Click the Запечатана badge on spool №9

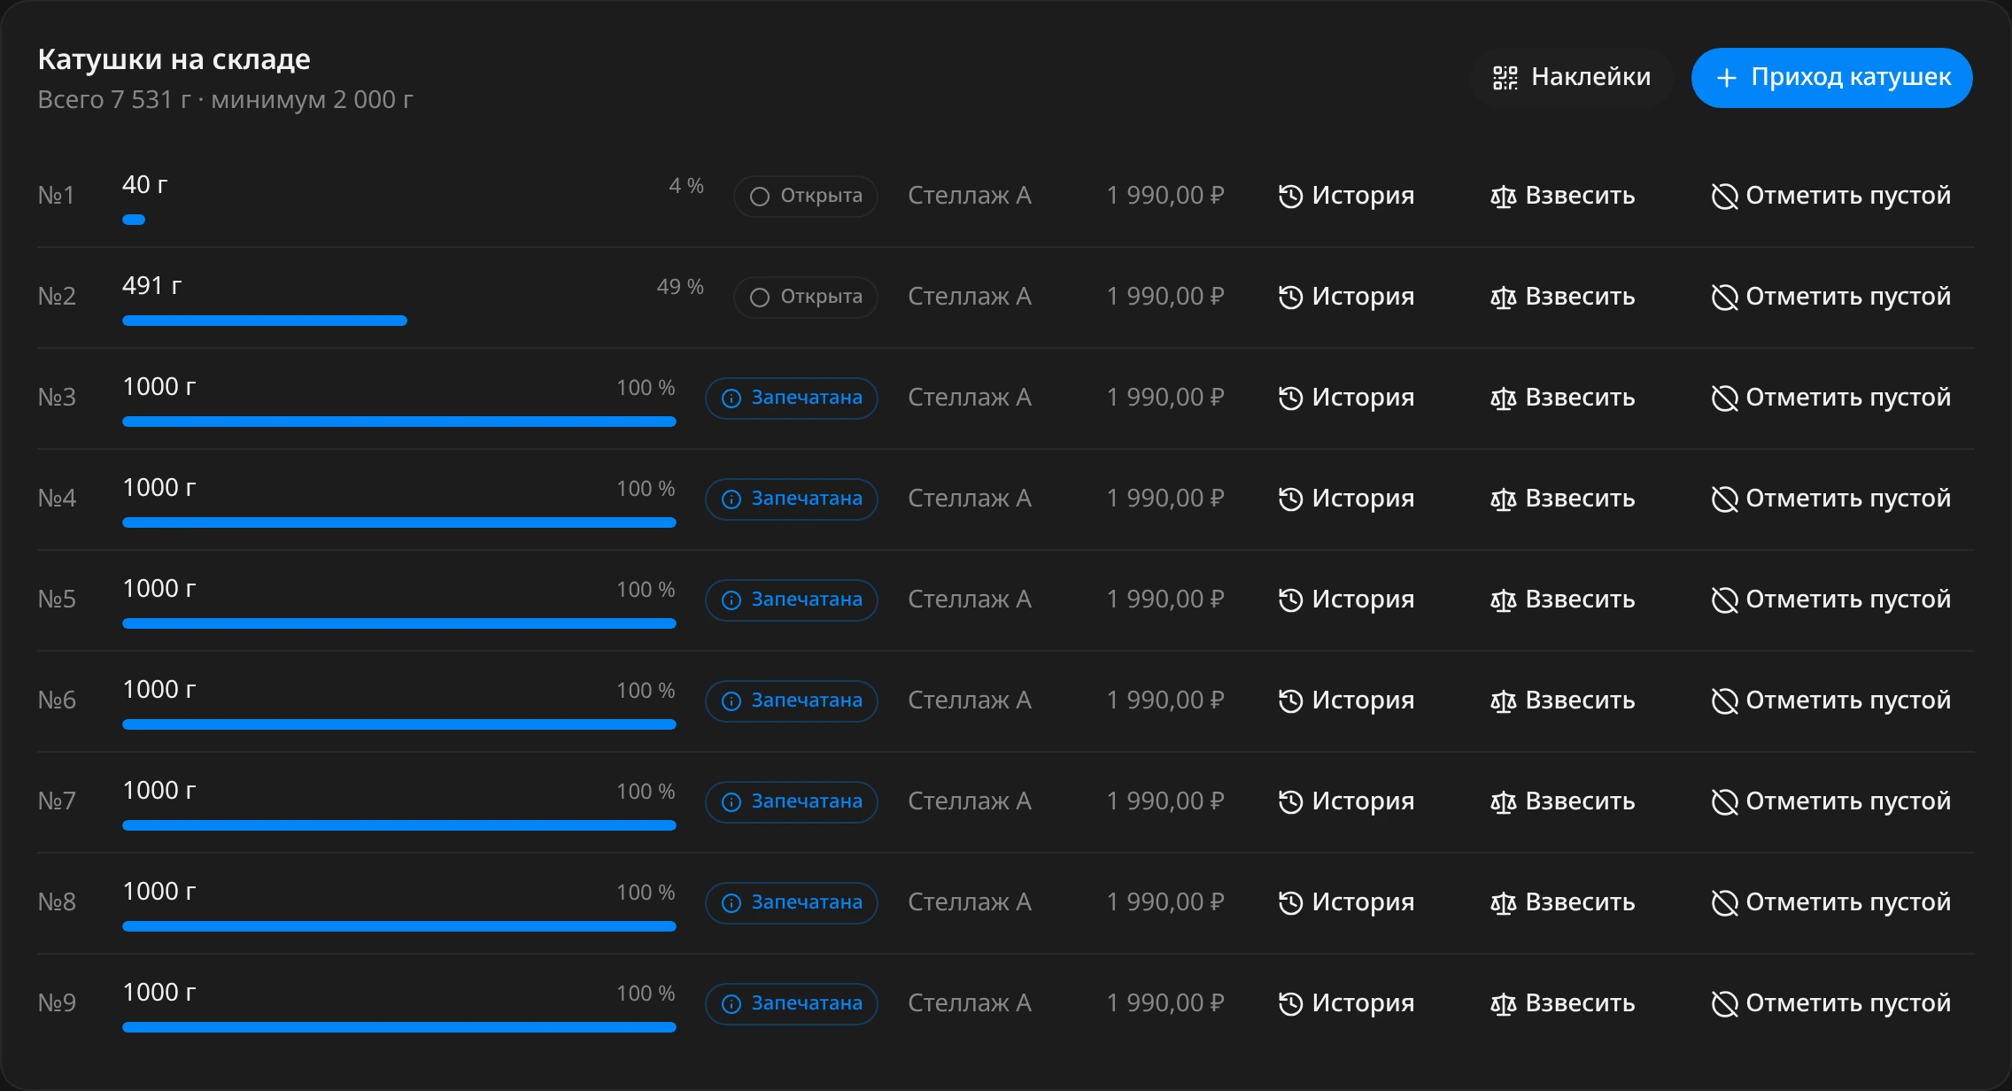point(791,1003)
